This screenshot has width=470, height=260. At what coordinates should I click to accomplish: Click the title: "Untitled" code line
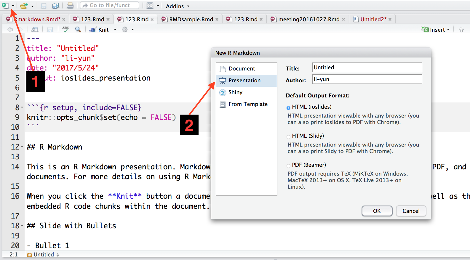(x=63, y=48)
